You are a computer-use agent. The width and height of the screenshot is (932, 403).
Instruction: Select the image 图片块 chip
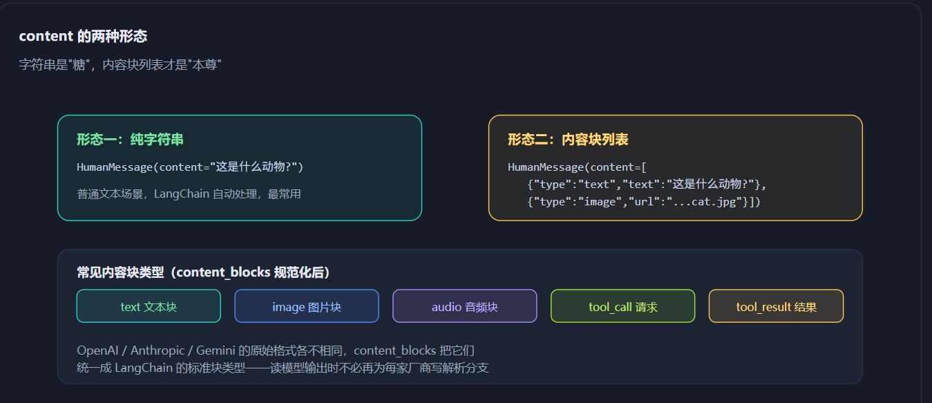click(x=307, y=306)
